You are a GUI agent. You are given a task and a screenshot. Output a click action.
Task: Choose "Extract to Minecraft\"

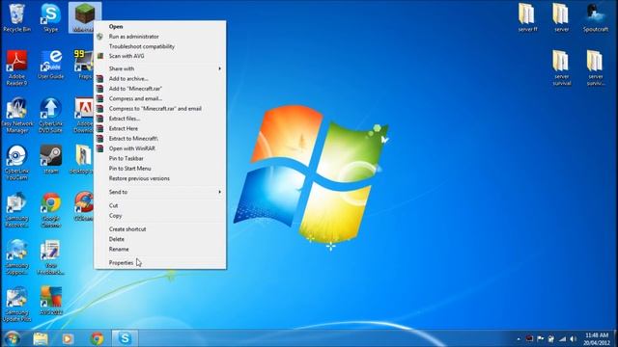pyautogui.click(x=160, y=139)
